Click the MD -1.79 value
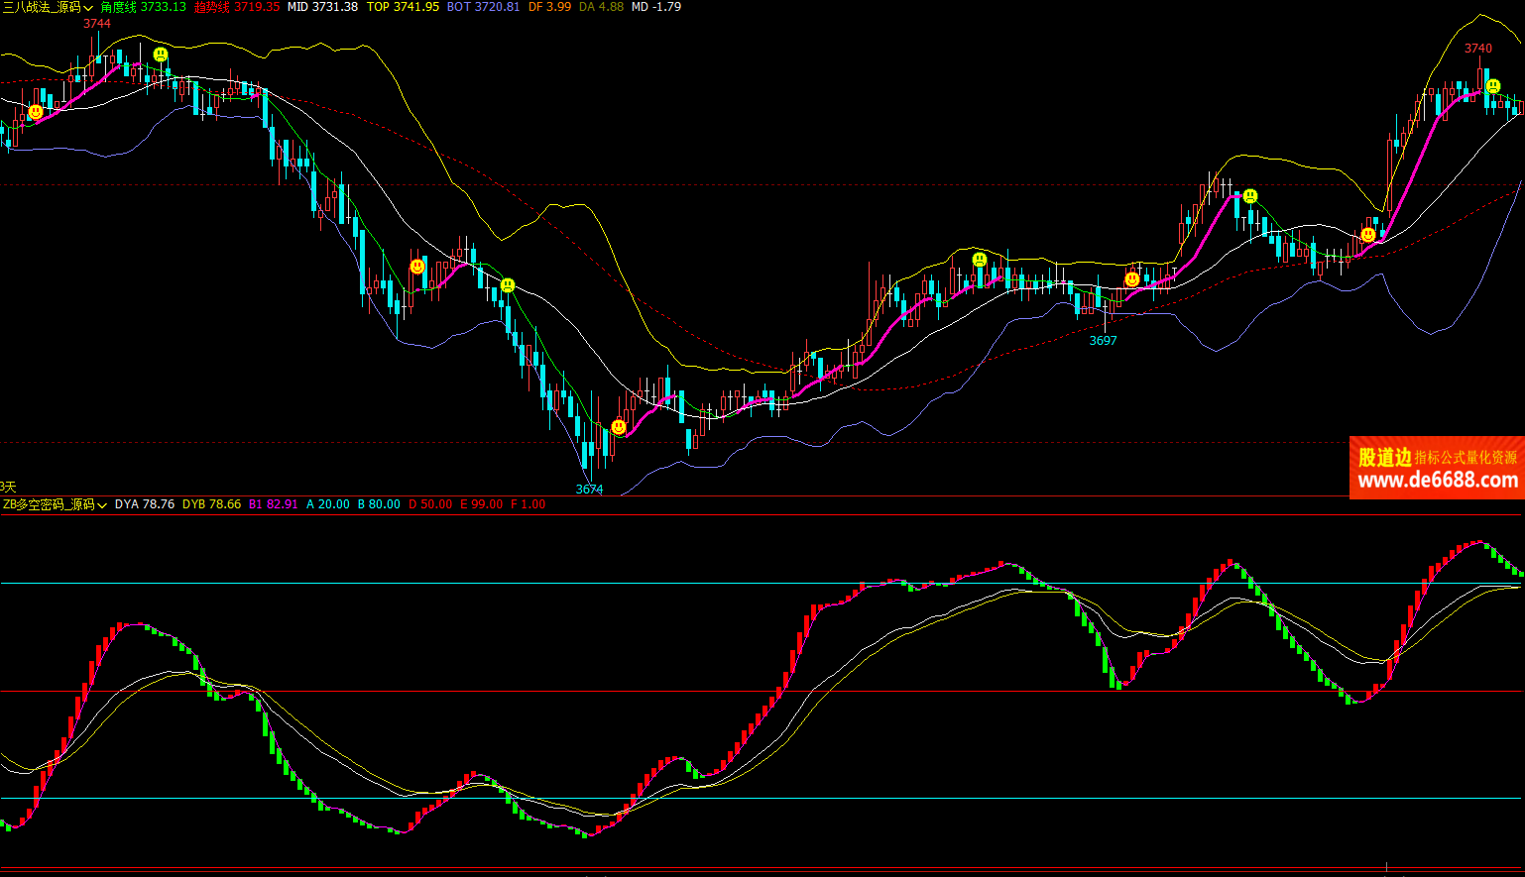The height and width of the screenshot is (877, 1525). tap(656, 7)
